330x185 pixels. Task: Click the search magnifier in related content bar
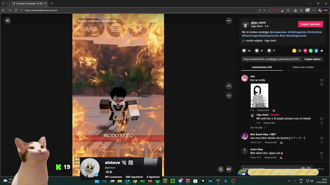pyautogui.click(x=156, y=21)
